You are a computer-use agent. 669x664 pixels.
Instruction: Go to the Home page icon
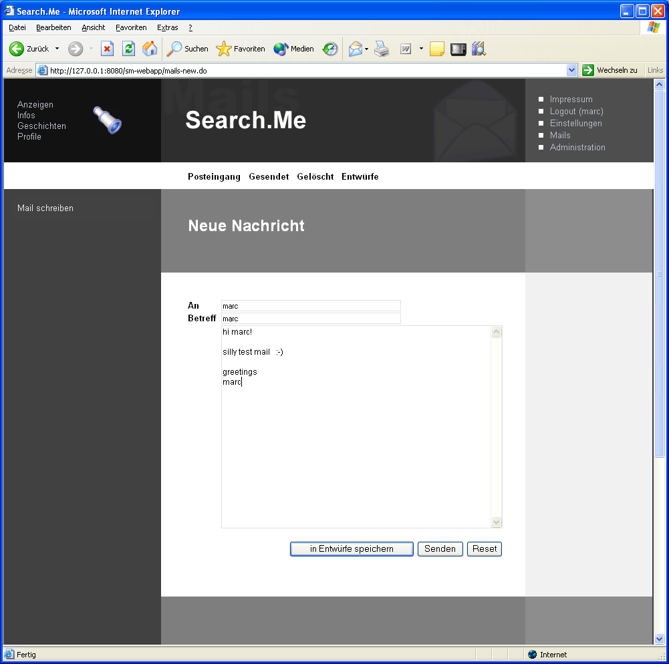point(150,49)
